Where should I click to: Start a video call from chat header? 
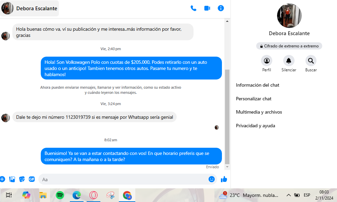click(x=207, y=8)
